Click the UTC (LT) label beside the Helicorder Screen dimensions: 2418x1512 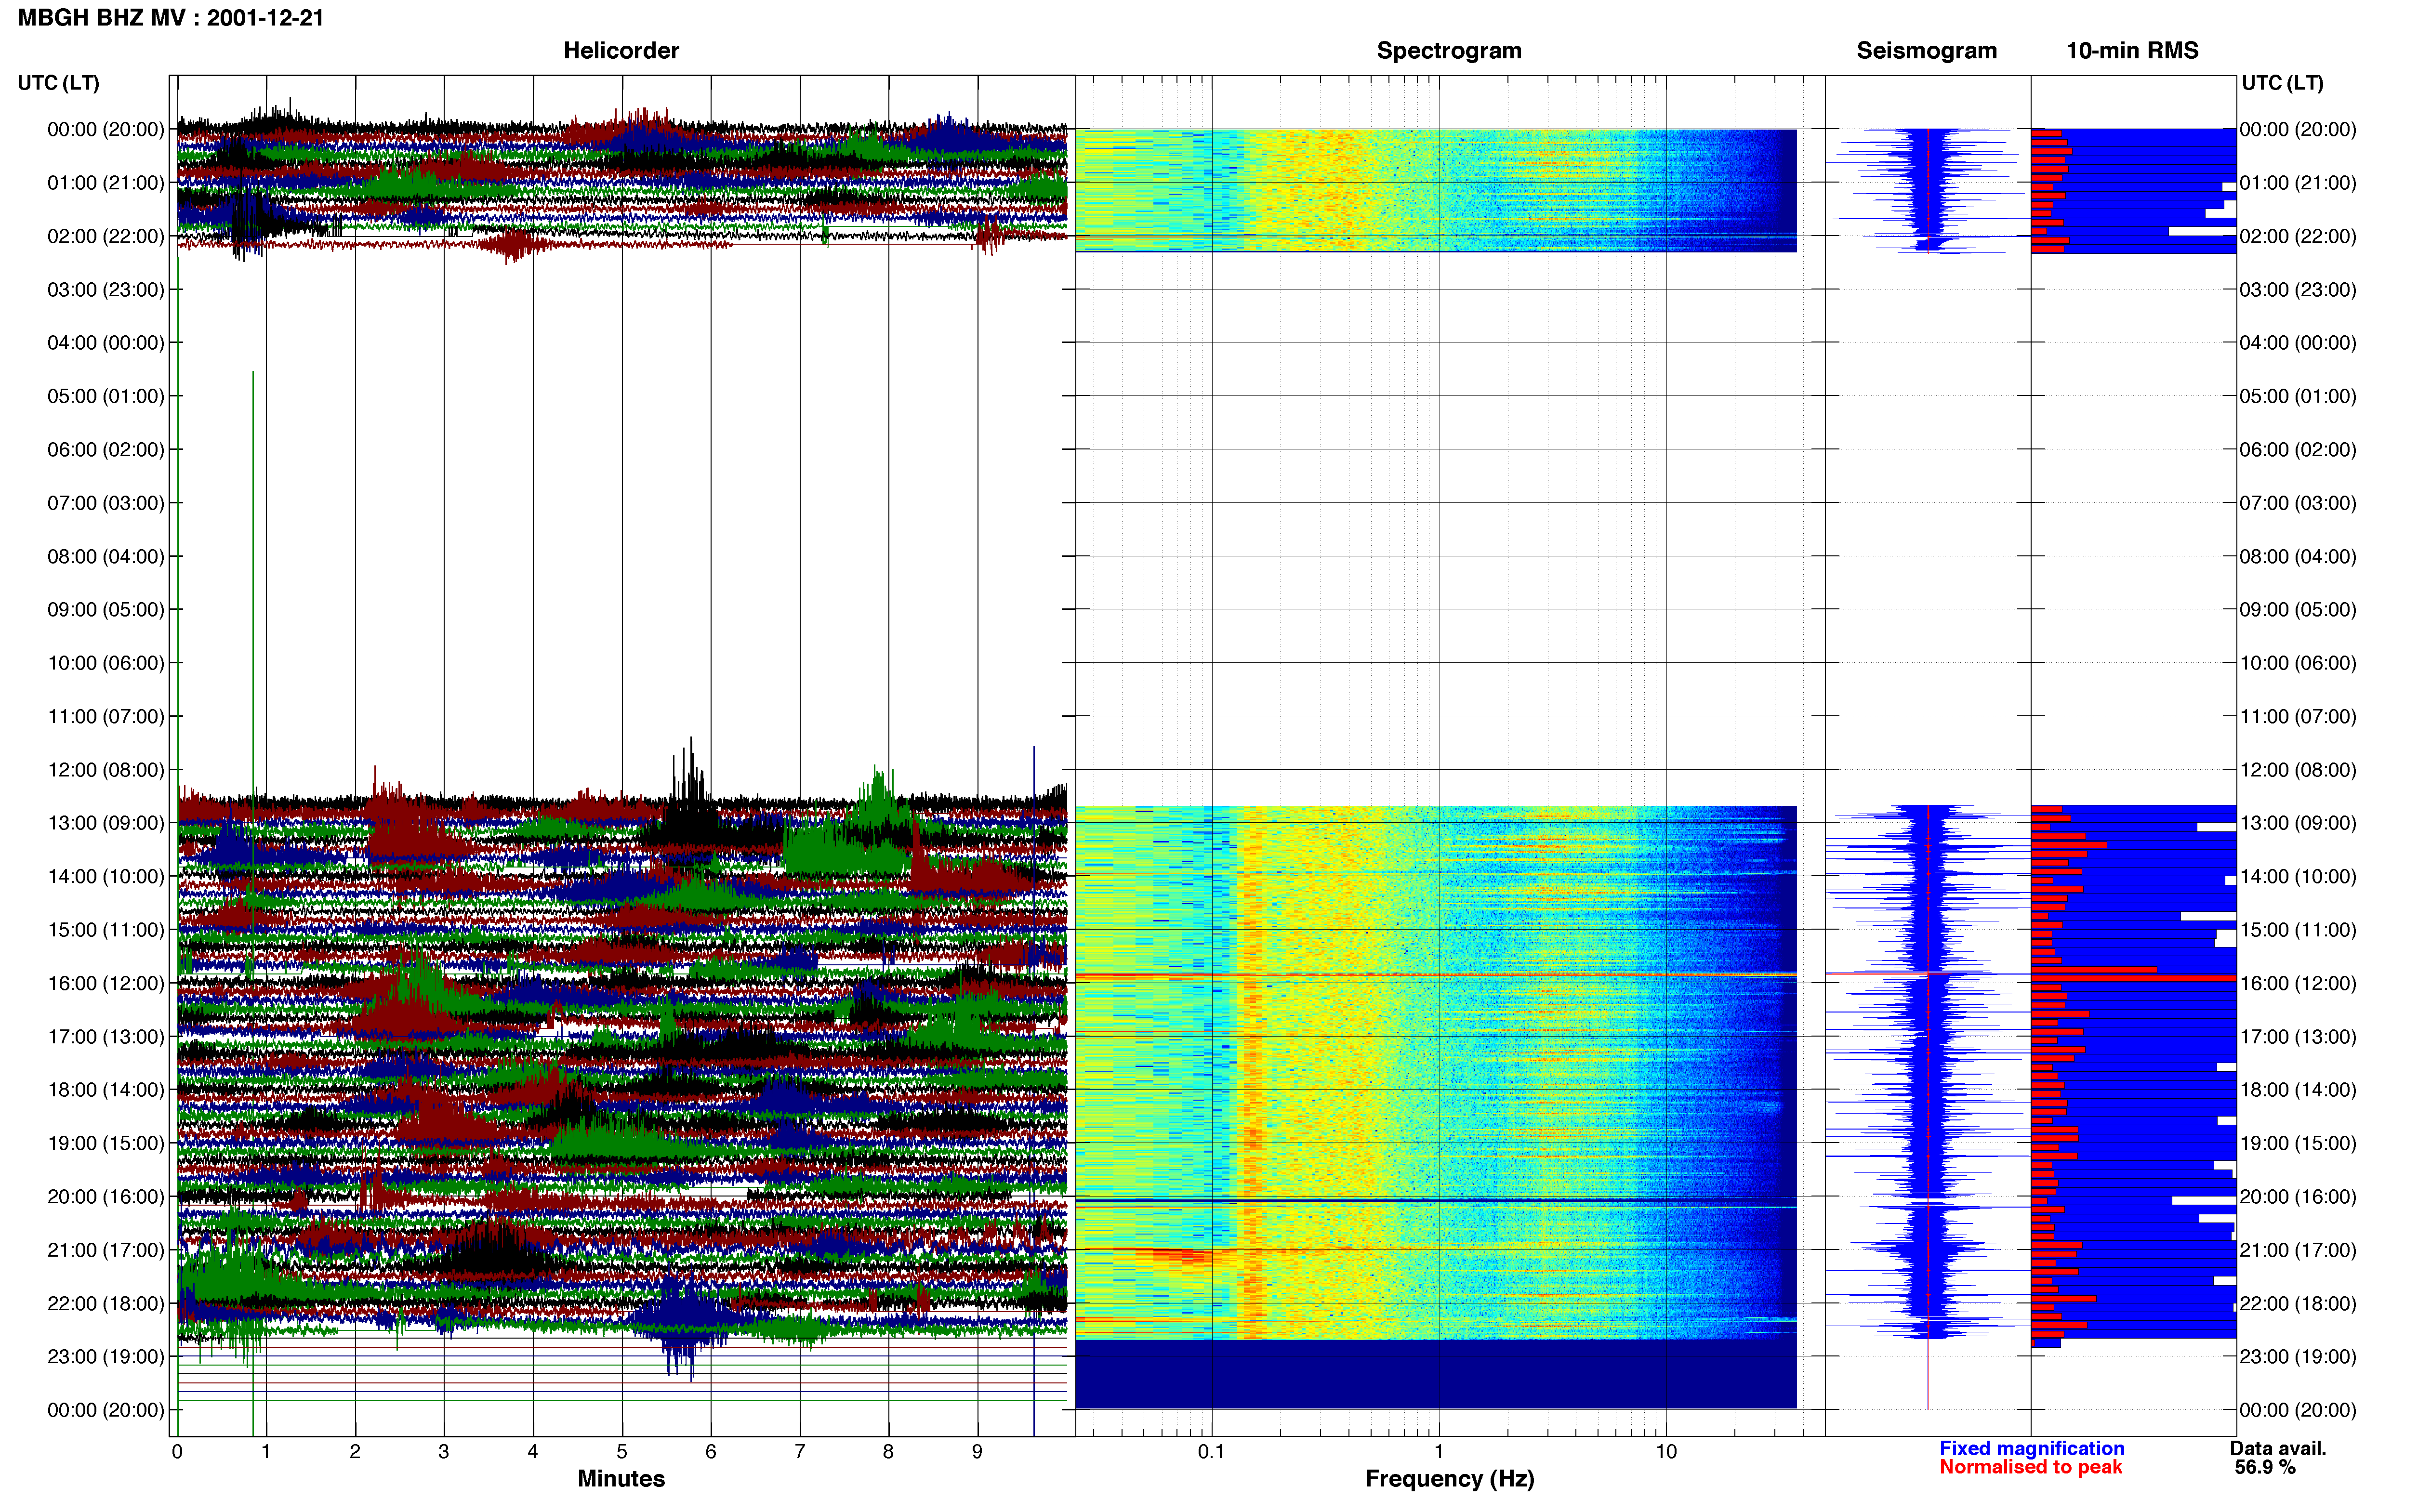(x=59, y=83)
